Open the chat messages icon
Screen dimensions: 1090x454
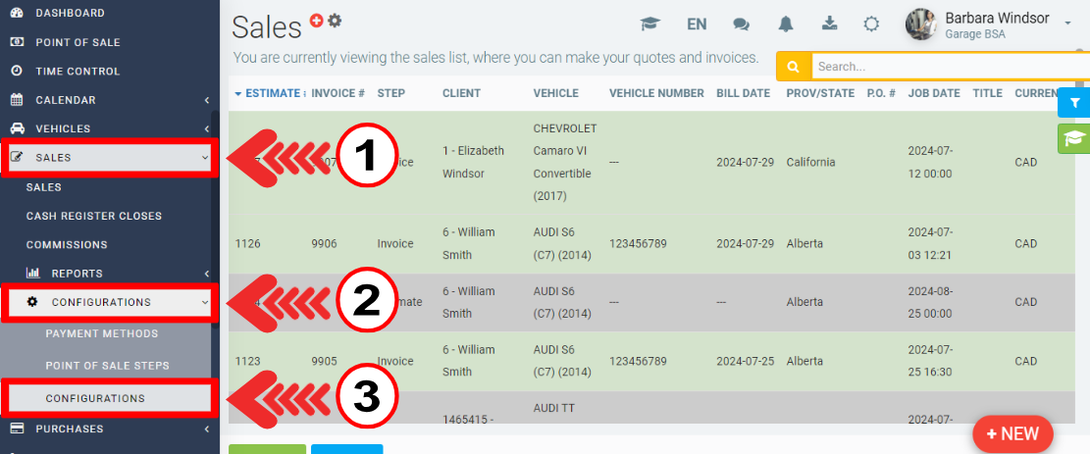(741, 24)
